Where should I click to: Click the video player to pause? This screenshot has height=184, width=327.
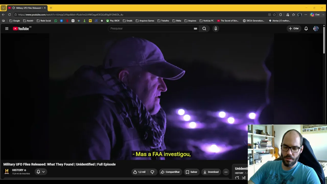pos(161,97)
